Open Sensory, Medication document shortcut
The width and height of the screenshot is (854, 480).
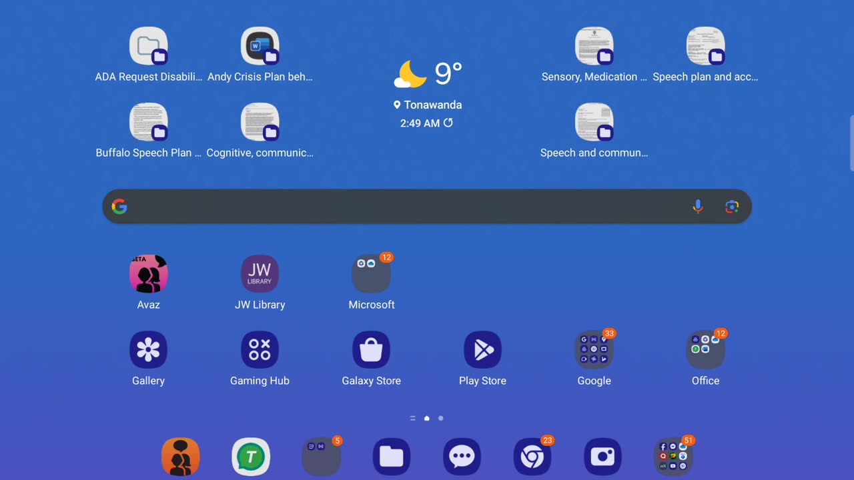594,46
